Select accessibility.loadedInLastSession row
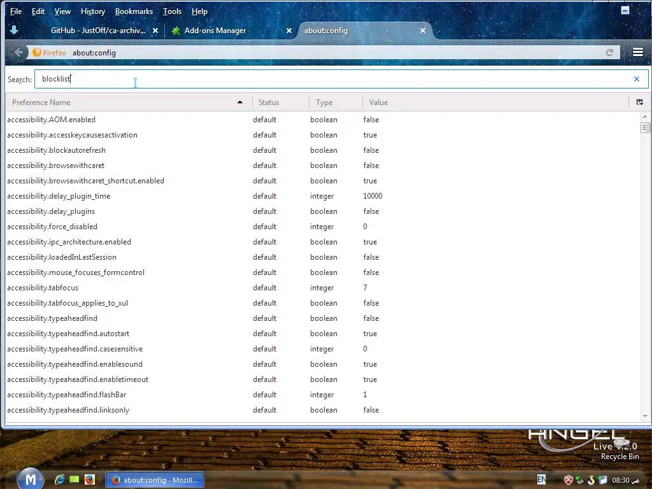Image resolution: width=652 pixels, height=489 pixels. click(x=323, y=257)
